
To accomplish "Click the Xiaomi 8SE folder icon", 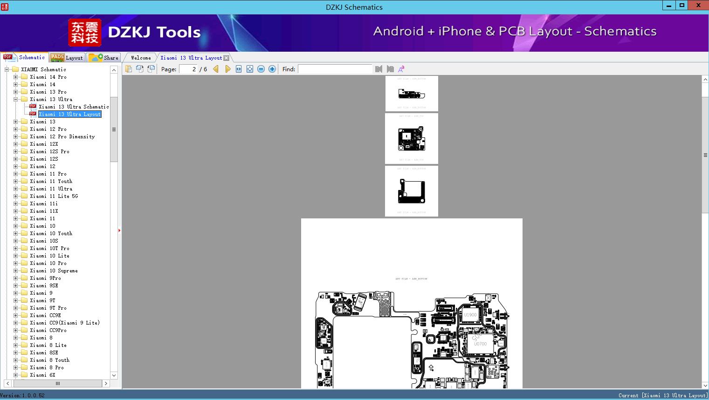I will [x=24, y=353].
